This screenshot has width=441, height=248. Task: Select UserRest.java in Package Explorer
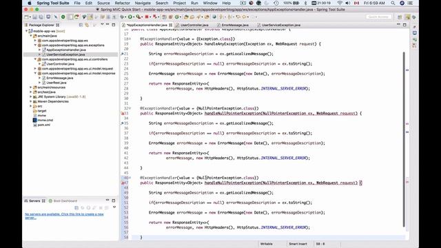[x=56, y=83]
